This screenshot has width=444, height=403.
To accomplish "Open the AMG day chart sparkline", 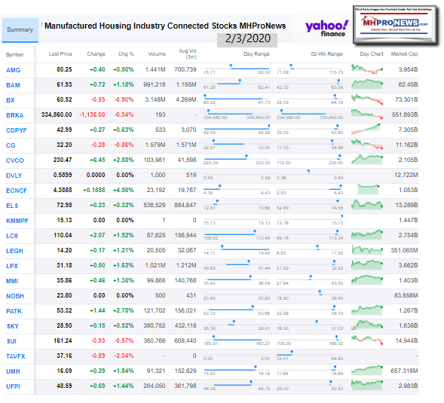I will [x=367, y=69].
